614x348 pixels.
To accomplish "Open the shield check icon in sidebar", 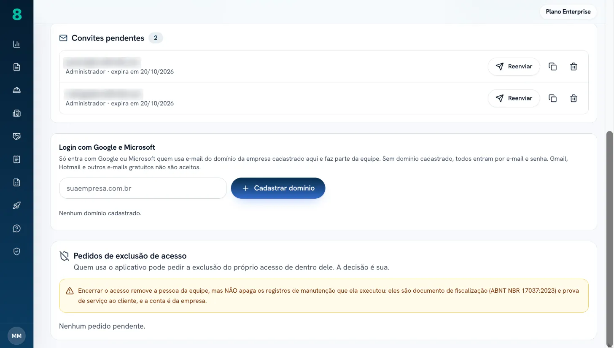I will [16, 251].
